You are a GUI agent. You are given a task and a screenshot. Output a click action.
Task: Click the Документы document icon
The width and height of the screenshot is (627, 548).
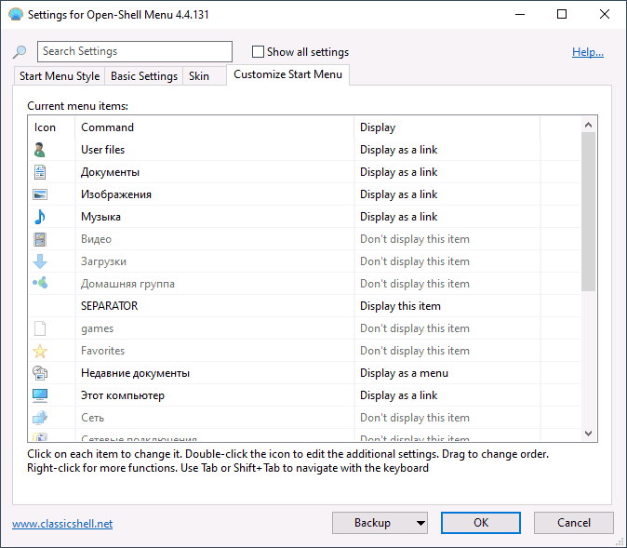point(40,172)
